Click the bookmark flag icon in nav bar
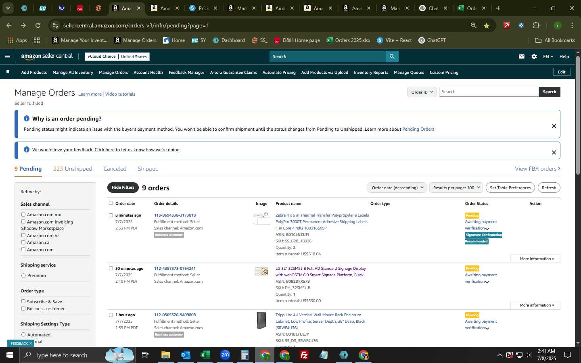This screenshot has width=581, height=363. pyautogui.click(x=8, y=72)
